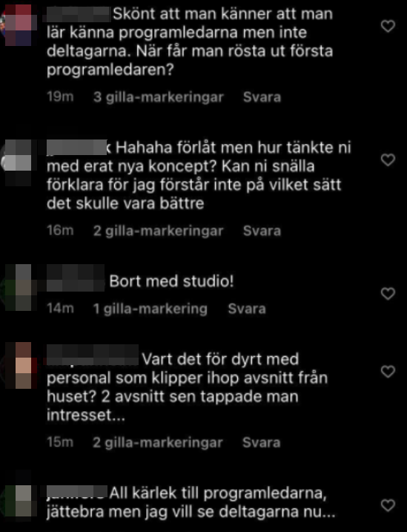The image size is (407, 532).
Task: Like the 'Vart det för dyrt' comment
Action: (x=388, y=372)
